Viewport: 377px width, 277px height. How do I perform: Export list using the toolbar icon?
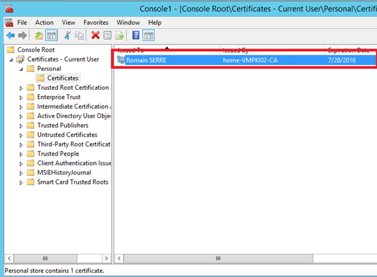(120, 35)
